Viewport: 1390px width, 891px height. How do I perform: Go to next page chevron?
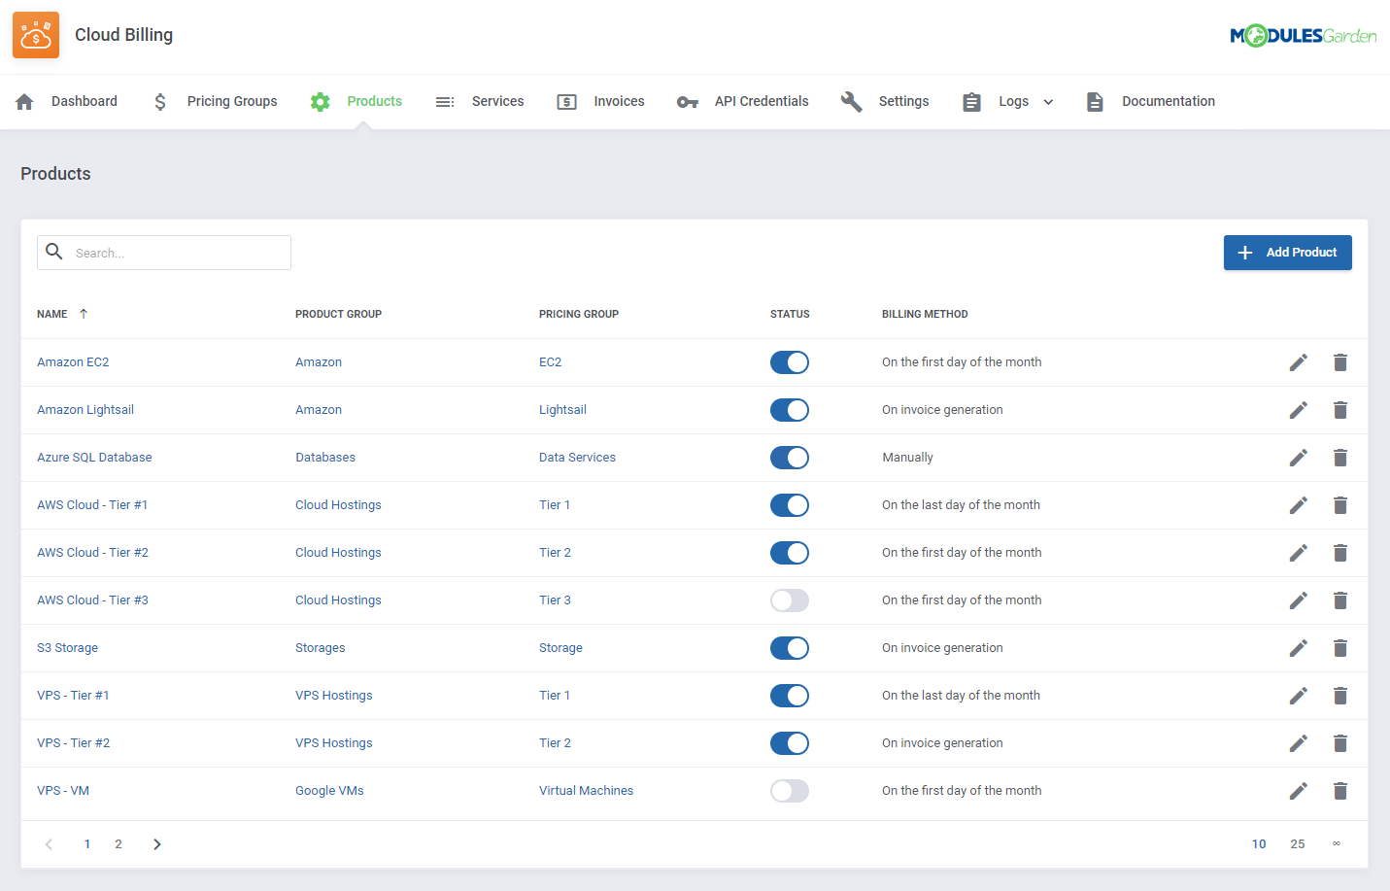pos(157,844)
